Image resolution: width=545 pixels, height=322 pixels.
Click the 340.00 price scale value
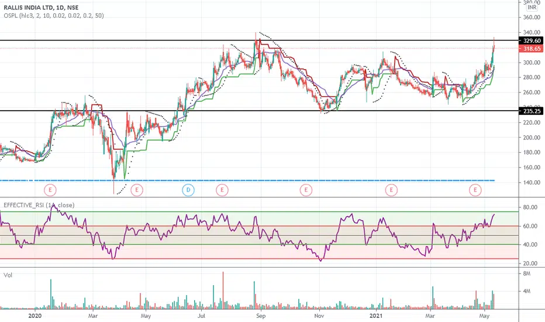532,32
